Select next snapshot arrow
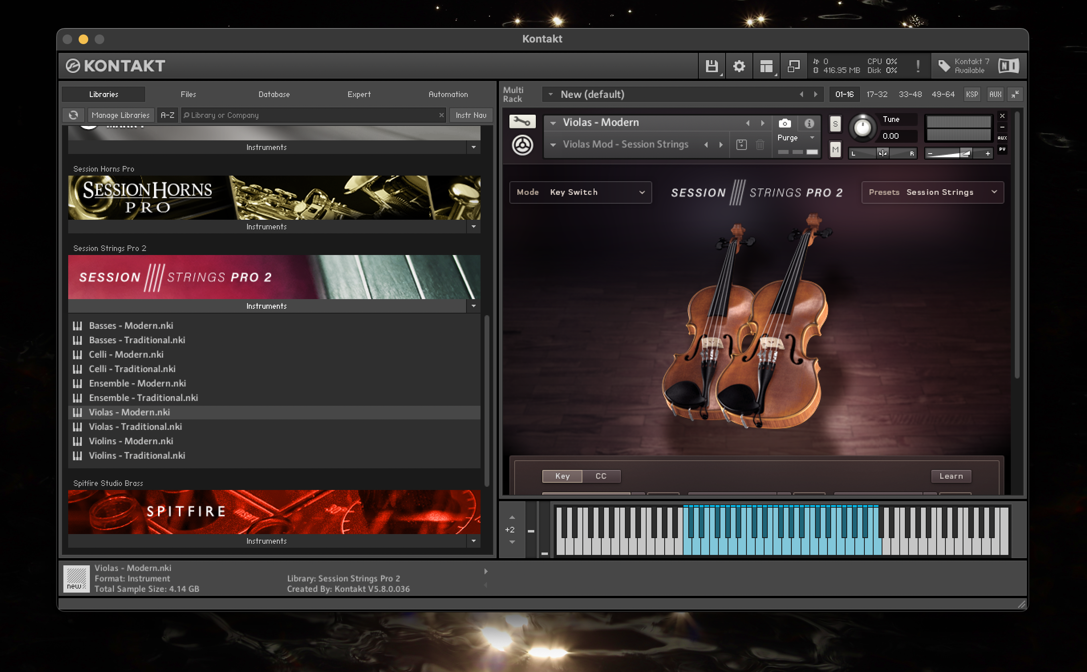This screenshot has height=672, width=1087. pos(721,144)
